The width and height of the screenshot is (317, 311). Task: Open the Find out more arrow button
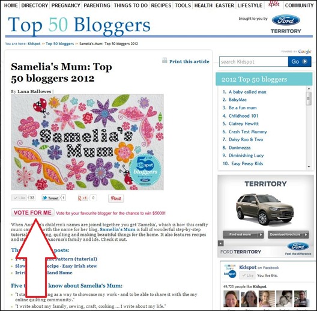tap(243, 235)
